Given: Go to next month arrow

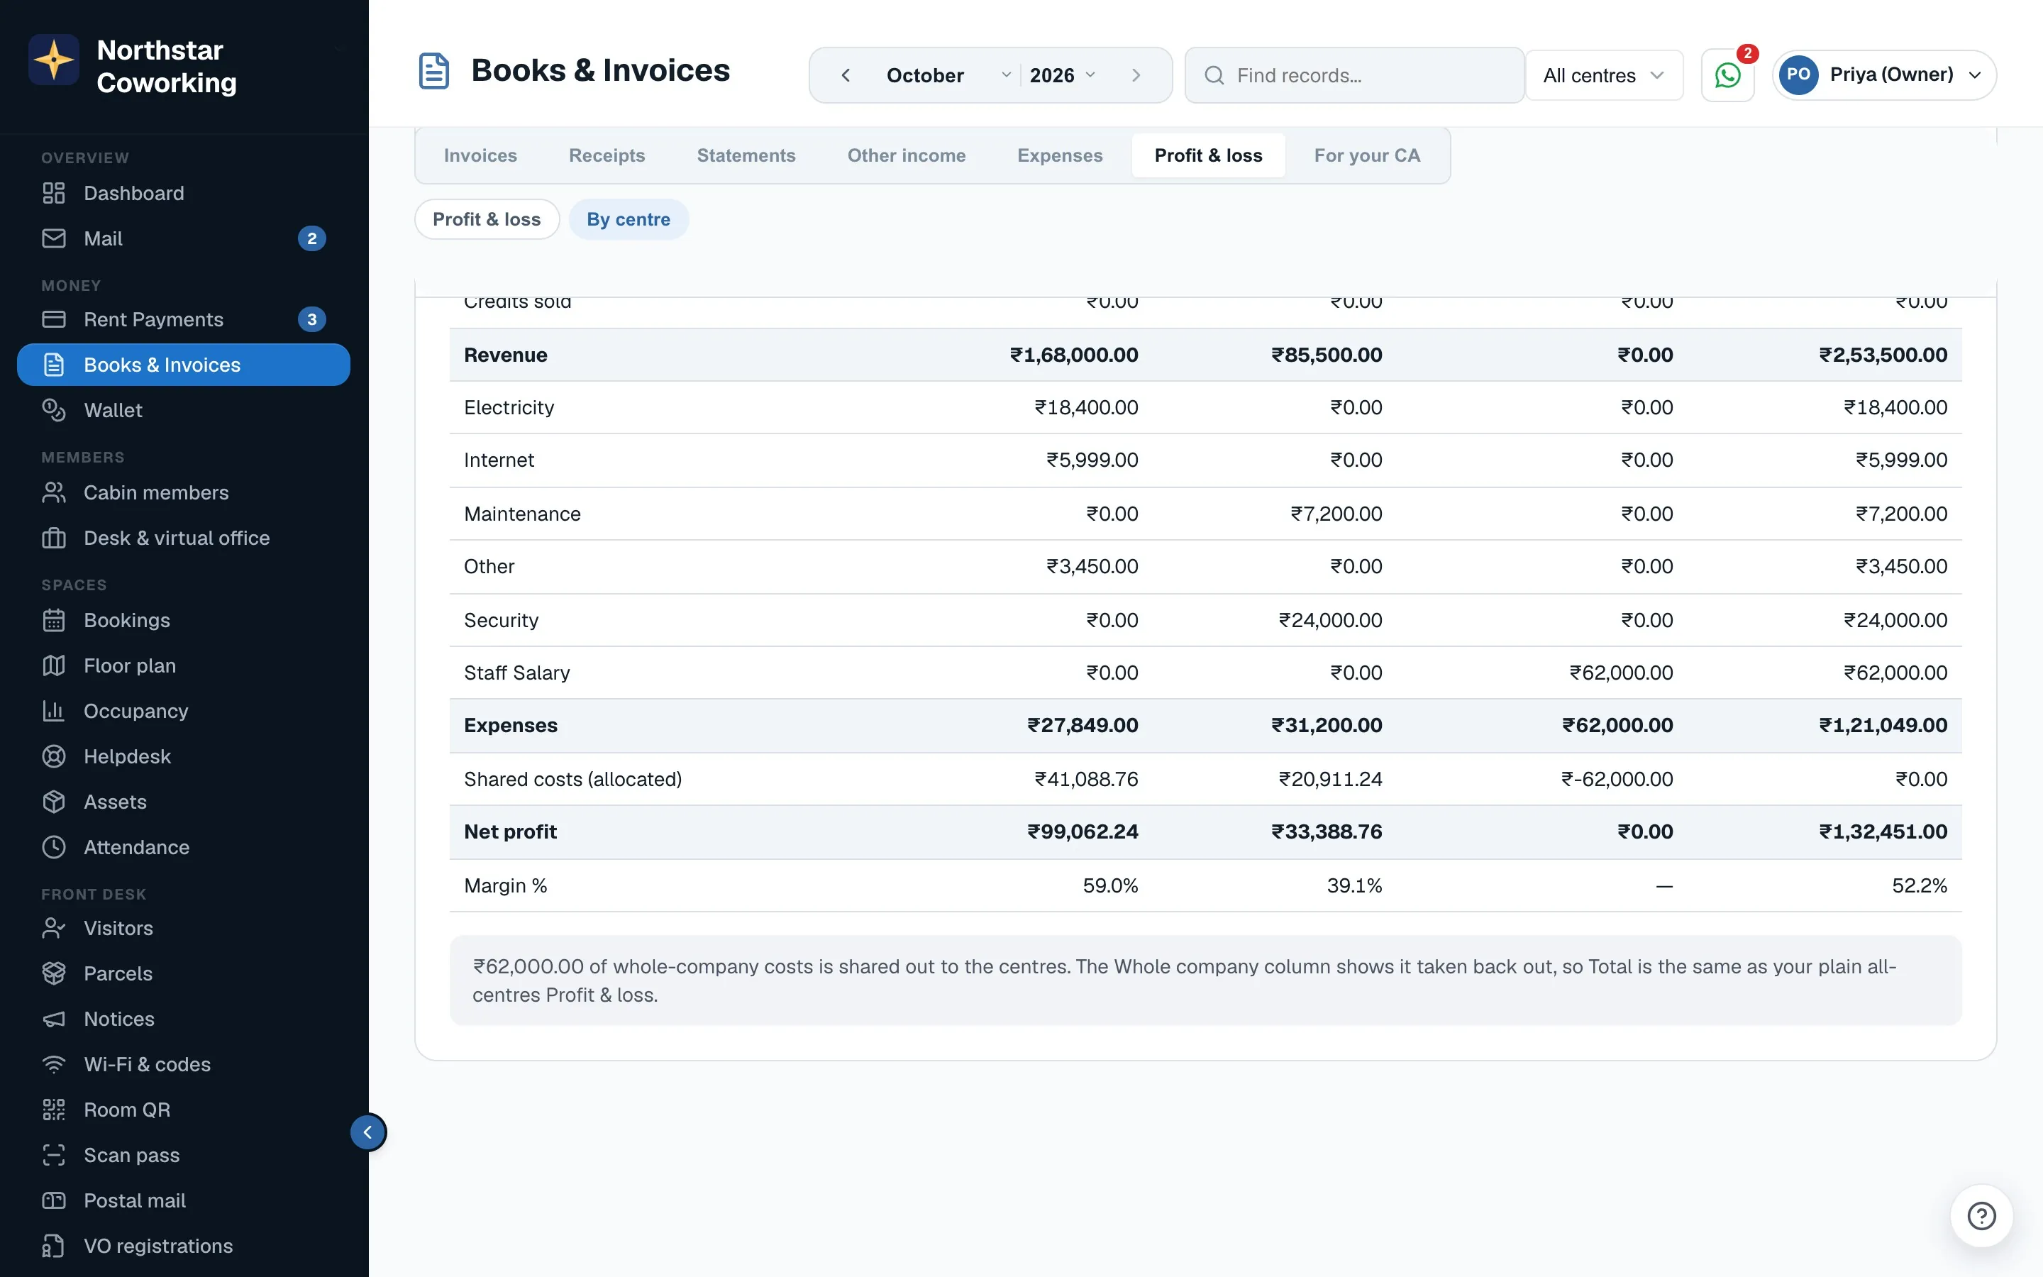Looking at the screenshot, I should [x=1136, y=75].
